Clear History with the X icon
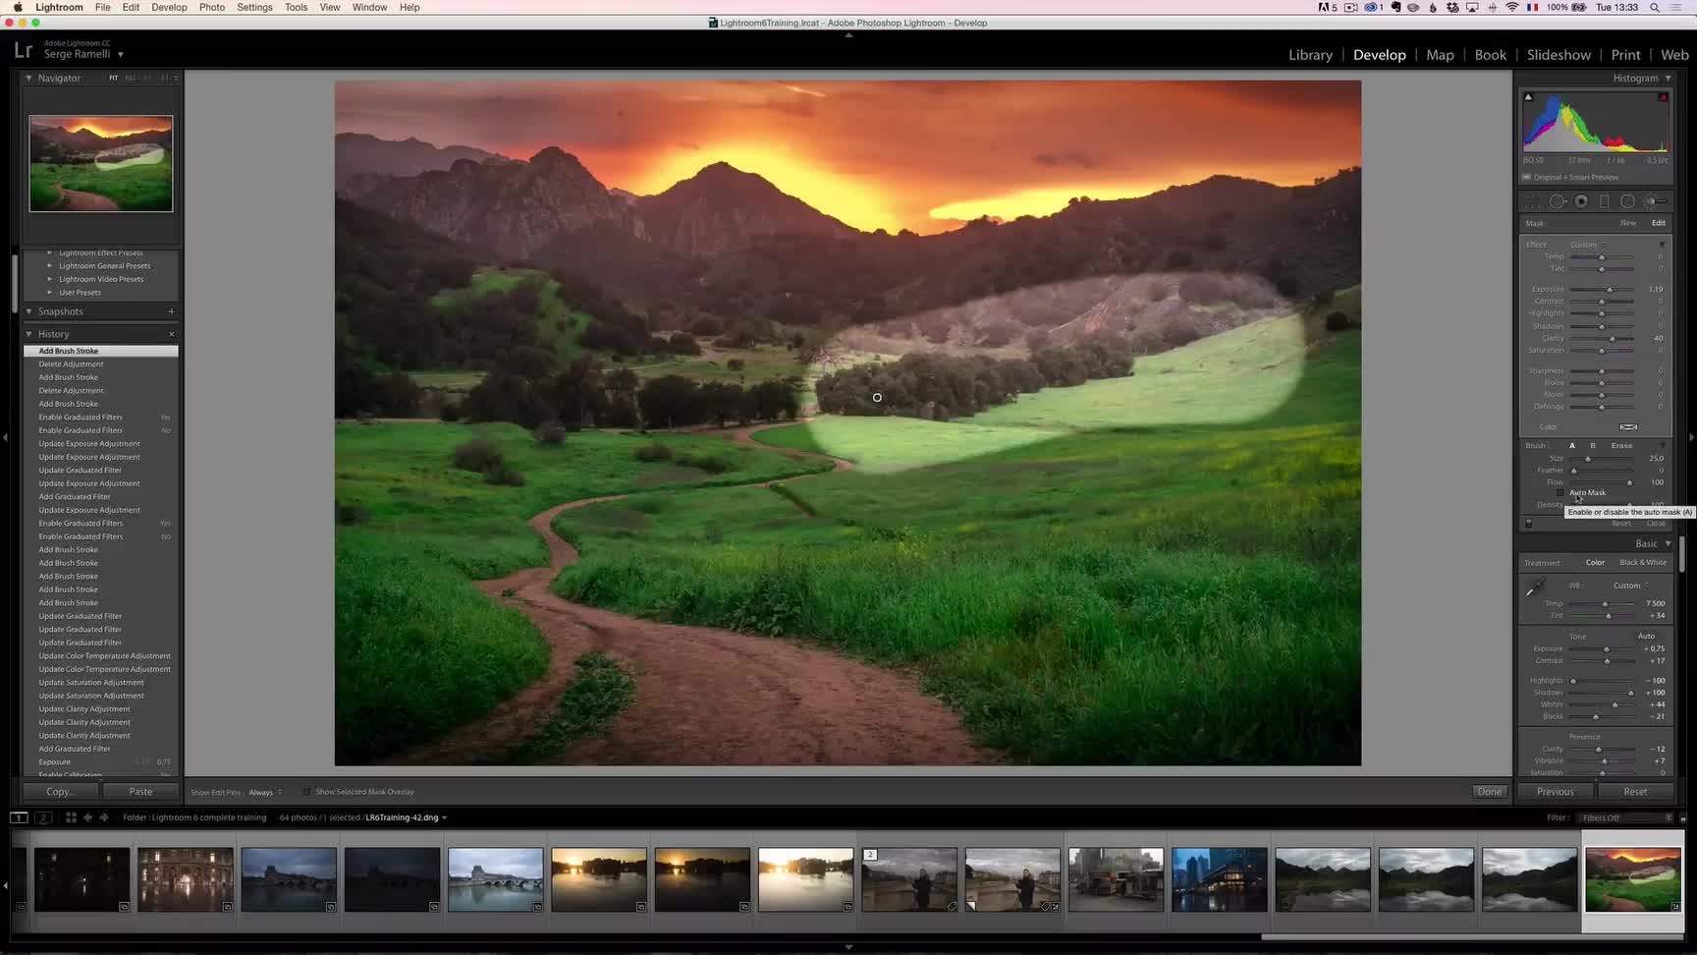The height and width of the screenshot is (955, 1697). tap(171, 334)
